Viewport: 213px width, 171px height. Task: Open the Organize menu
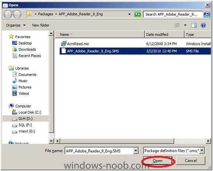click(16, 25)
